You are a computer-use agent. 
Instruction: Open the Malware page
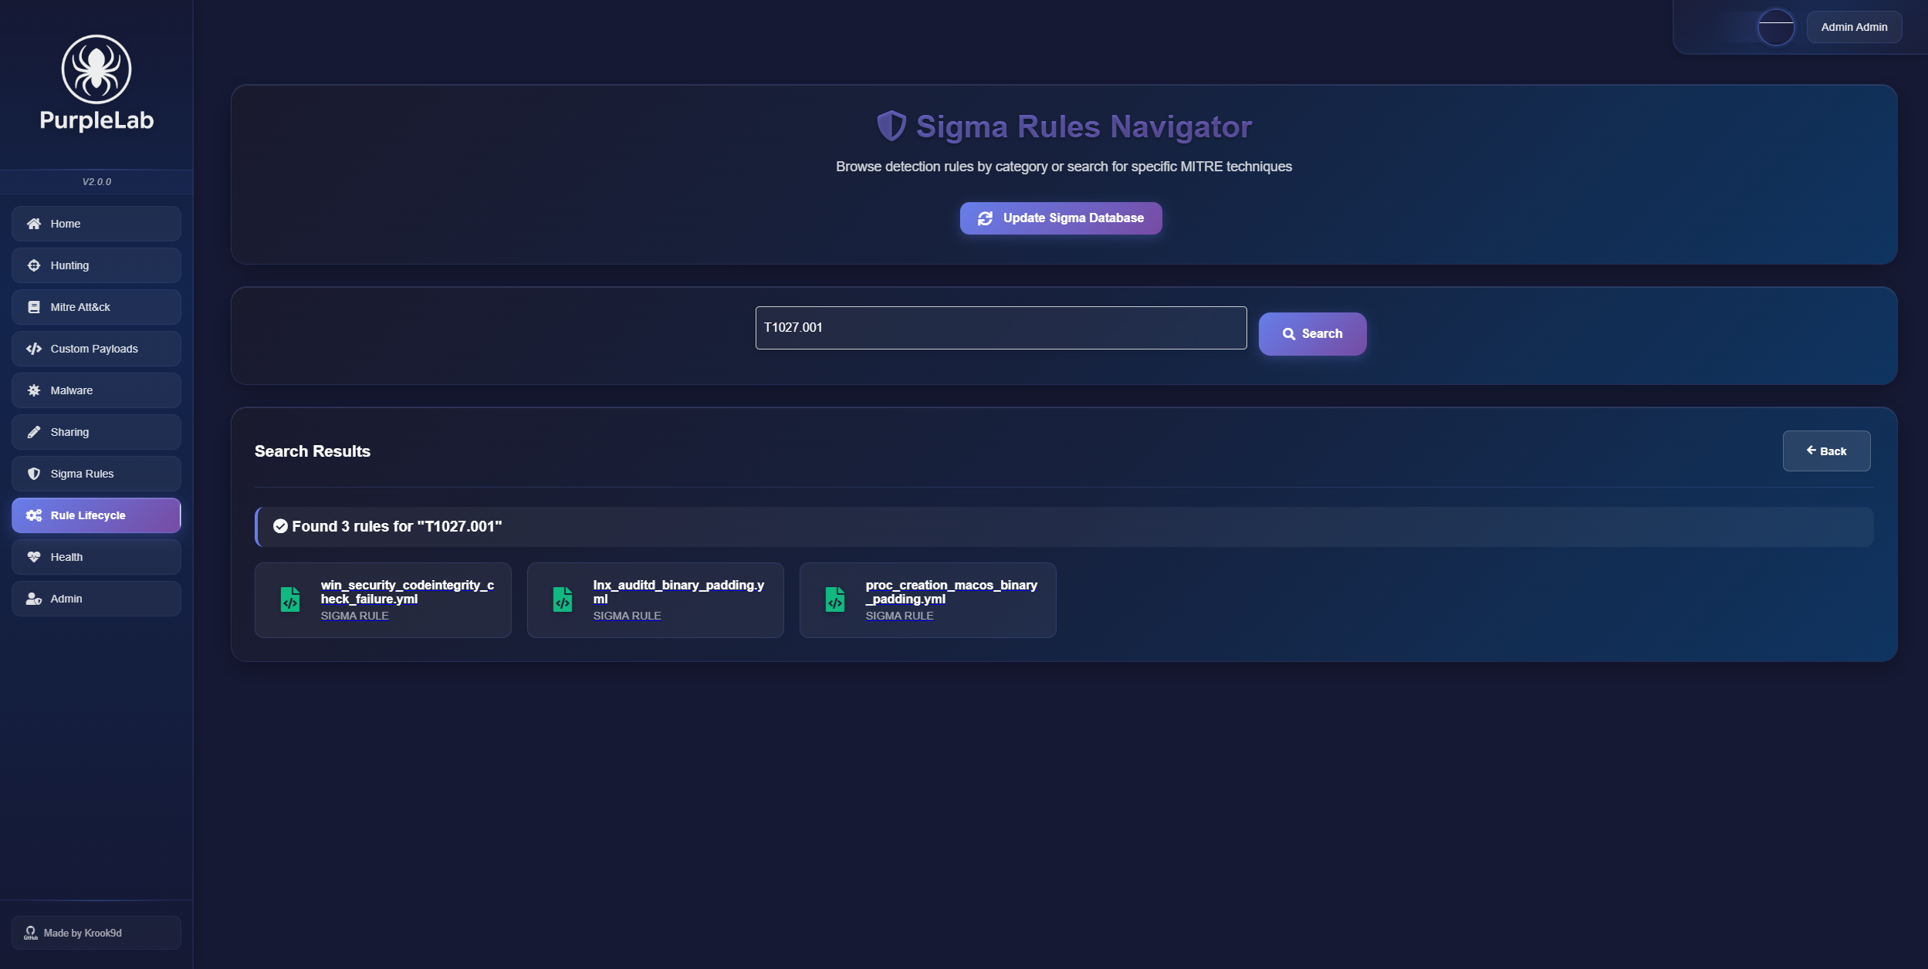(96, 390)
